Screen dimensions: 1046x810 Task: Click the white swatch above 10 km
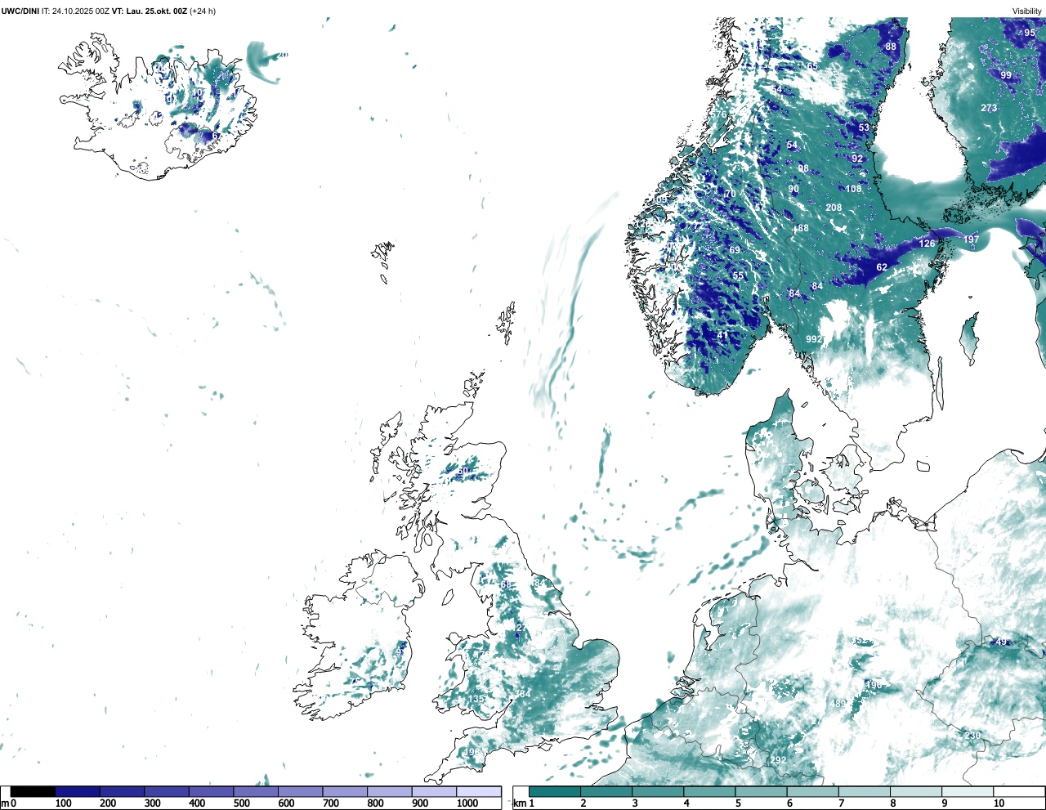pos(1018,792)
